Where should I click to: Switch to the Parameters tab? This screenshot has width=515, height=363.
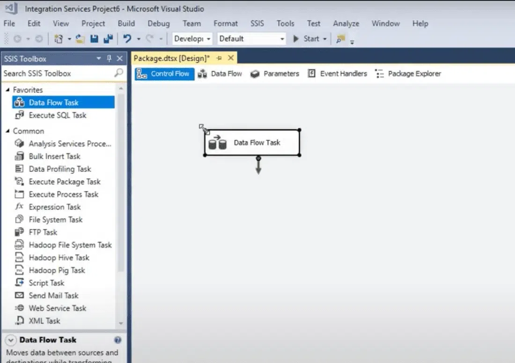(274, 74)
